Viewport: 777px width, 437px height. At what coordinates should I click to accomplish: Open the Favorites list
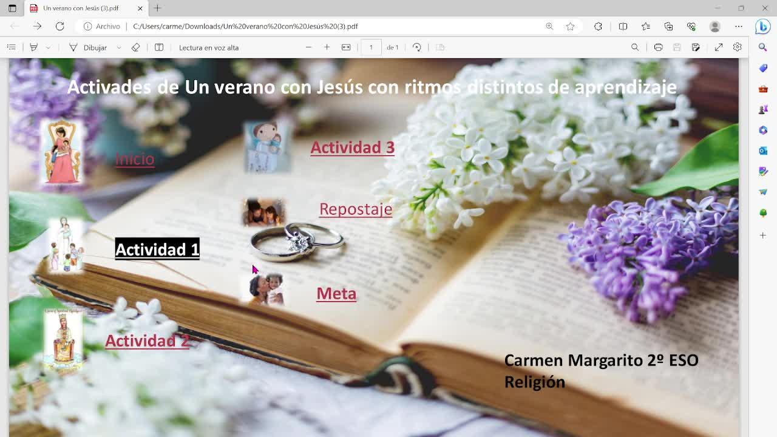coord(645,26)
